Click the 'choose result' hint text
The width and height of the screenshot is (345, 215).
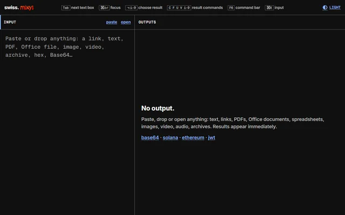(x=150, y=8)
